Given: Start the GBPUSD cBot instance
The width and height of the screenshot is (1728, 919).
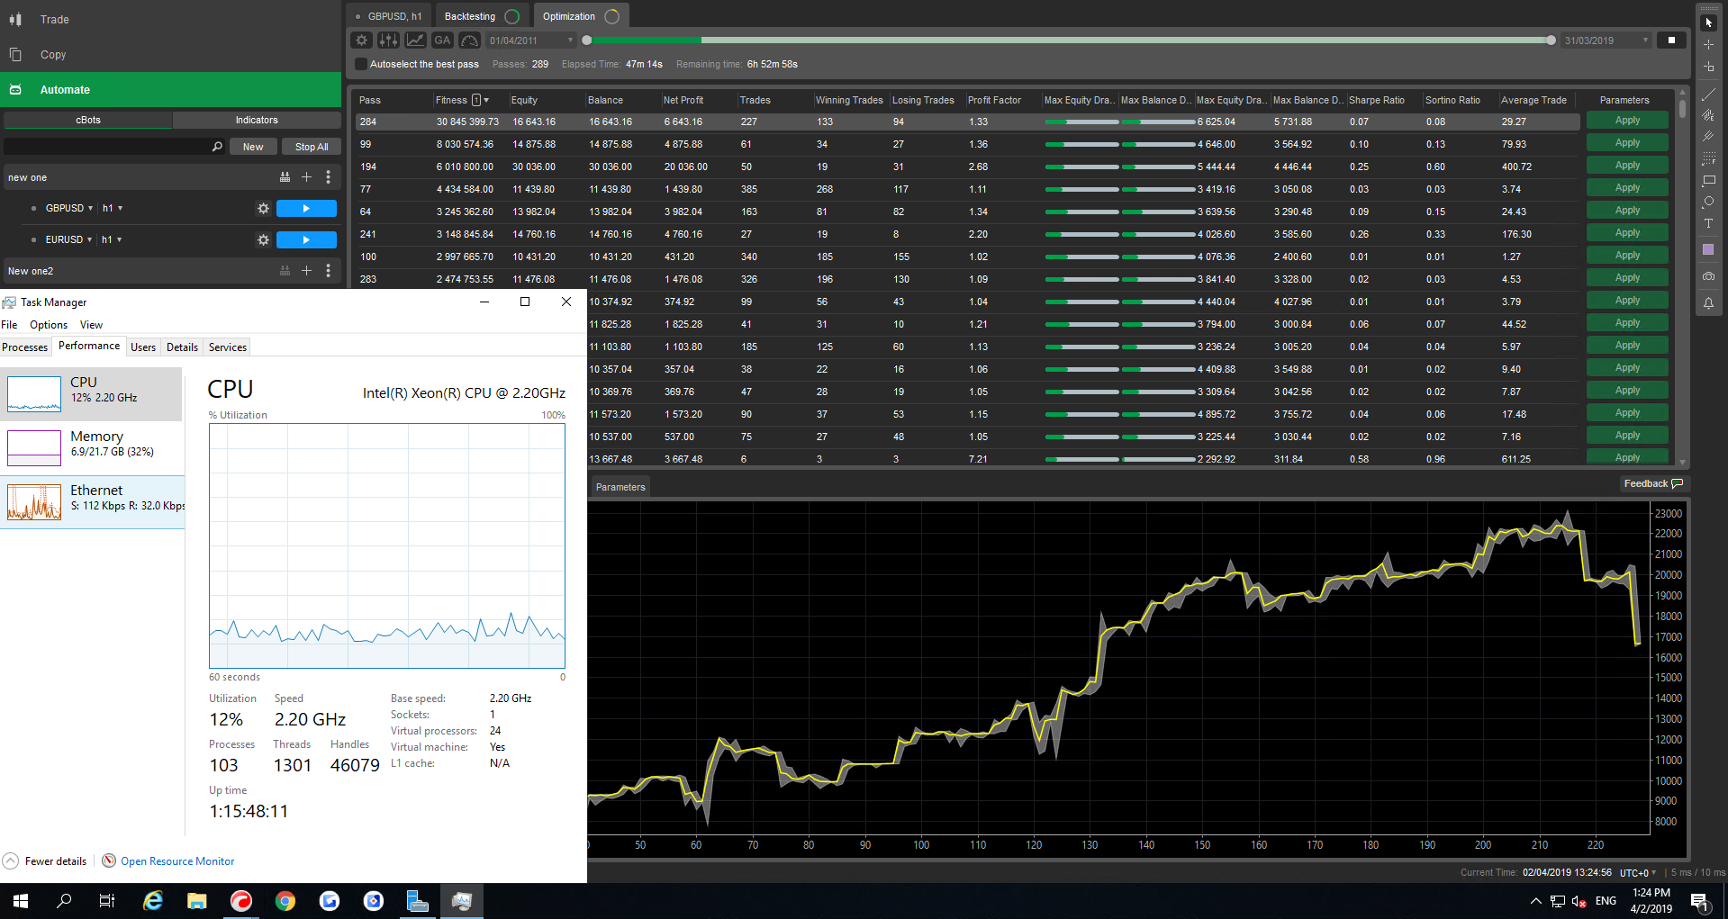Looking at the screenshot, I should [306, 209].
